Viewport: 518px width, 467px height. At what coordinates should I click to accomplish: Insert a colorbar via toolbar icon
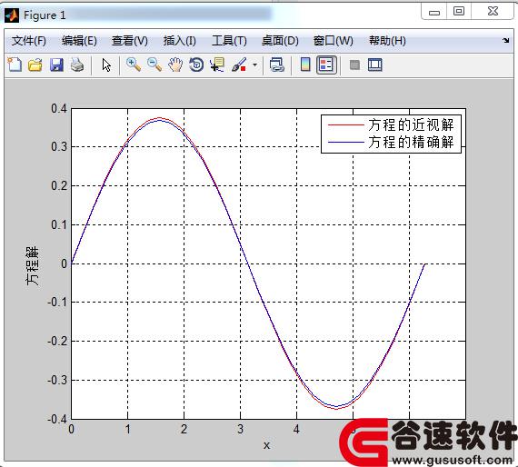coord(305,65)
